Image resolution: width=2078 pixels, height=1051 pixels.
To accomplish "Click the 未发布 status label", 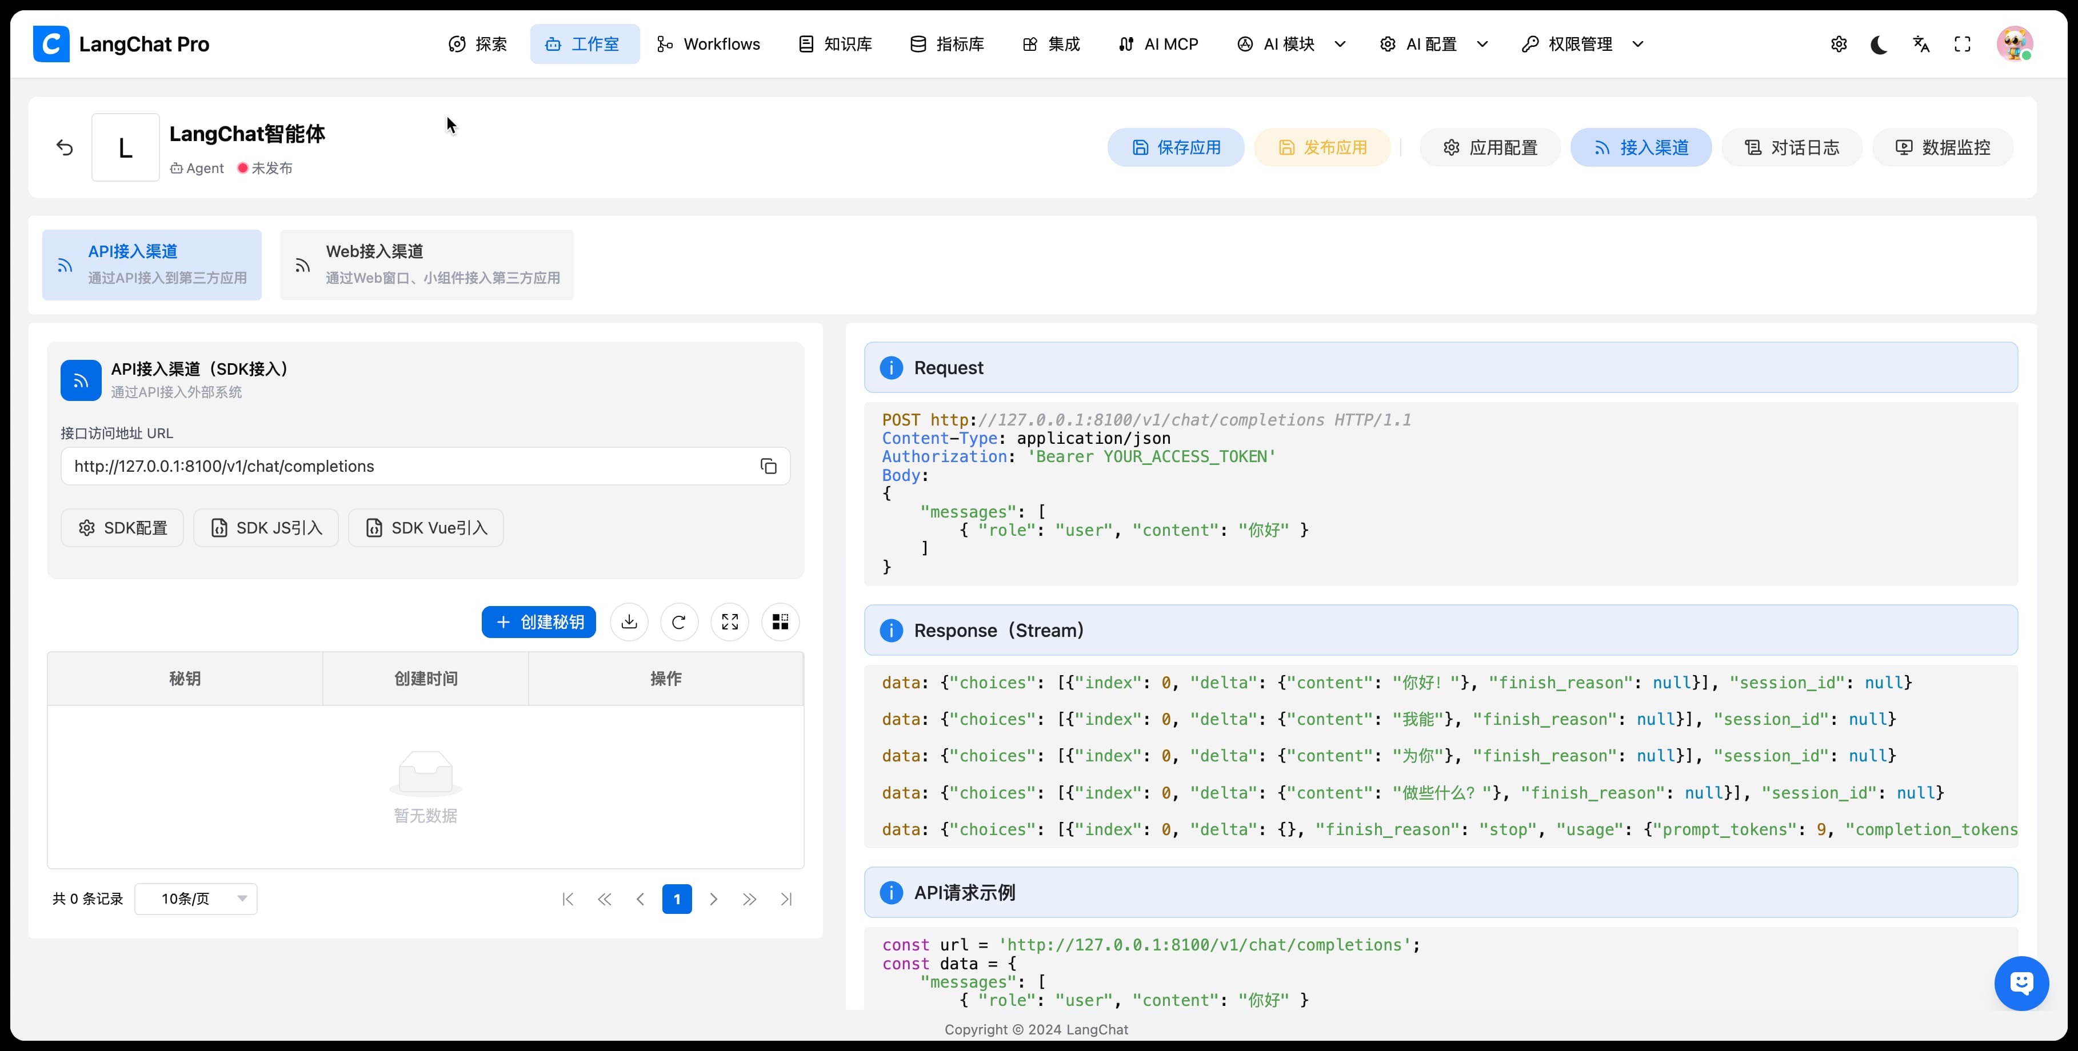I will point(272,167).
